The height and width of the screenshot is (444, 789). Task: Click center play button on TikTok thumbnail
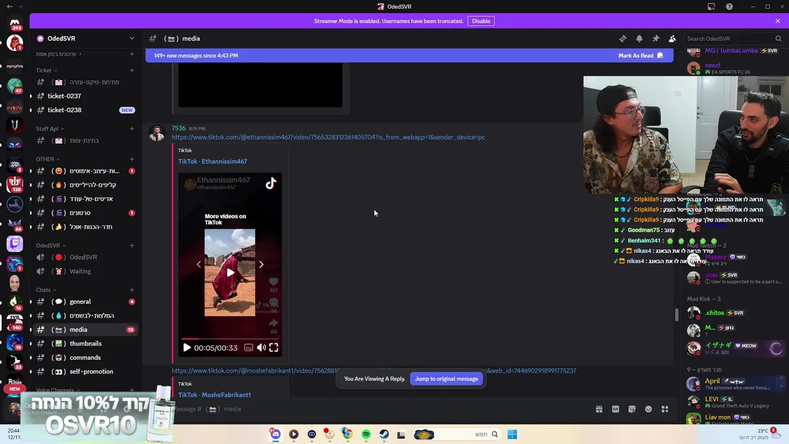(x=230, y=273)
